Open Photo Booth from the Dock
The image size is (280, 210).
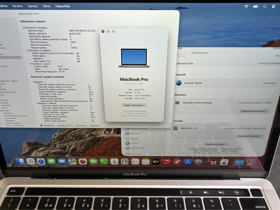[x=213, y=162]
